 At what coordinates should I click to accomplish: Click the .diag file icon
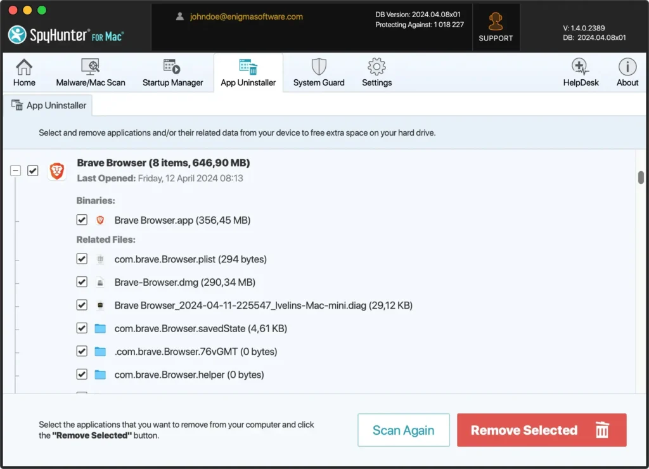pyautogui.click(x=100, y=305)
